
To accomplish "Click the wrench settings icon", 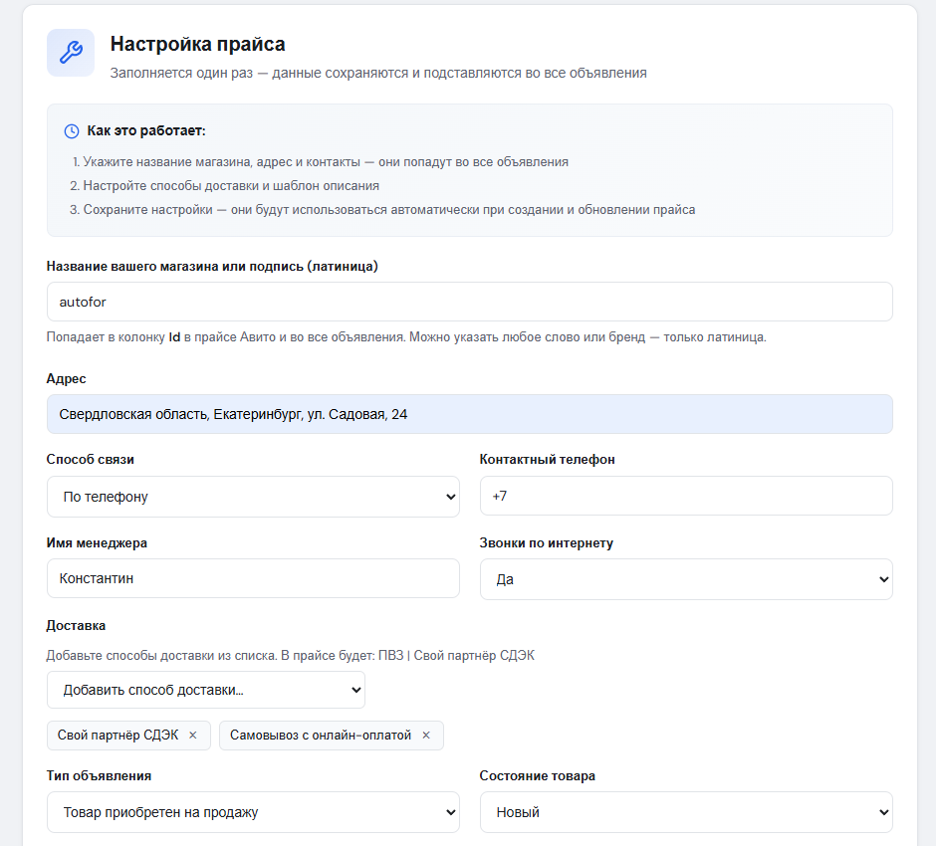I will pyautogui.click(x=71, y=53).
